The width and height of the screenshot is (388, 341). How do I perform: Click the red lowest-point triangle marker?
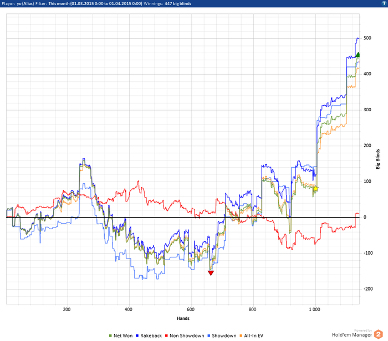[x=211, y=273]
